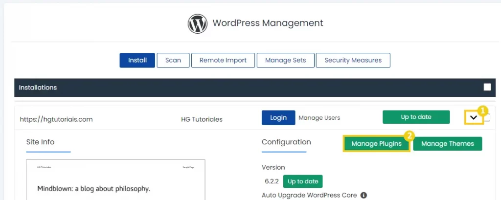Click the version number 6.2.2
The image size is (501, 200).
click(x=272, y=181)
